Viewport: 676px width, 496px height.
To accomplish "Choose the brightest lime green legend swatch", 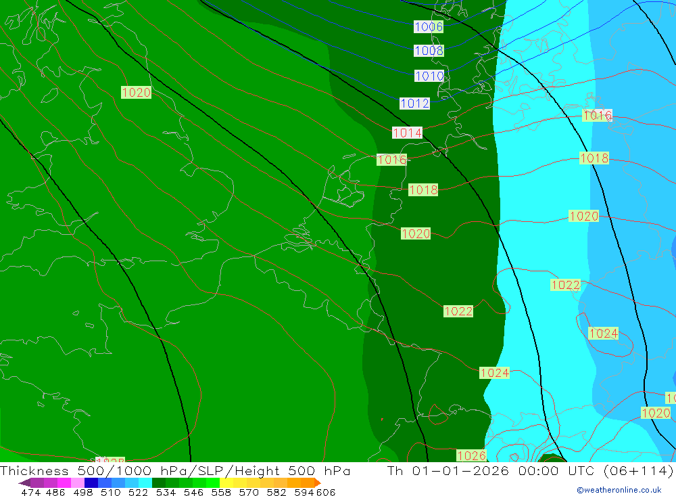I will pyautogui.click(x=213, y=482).
